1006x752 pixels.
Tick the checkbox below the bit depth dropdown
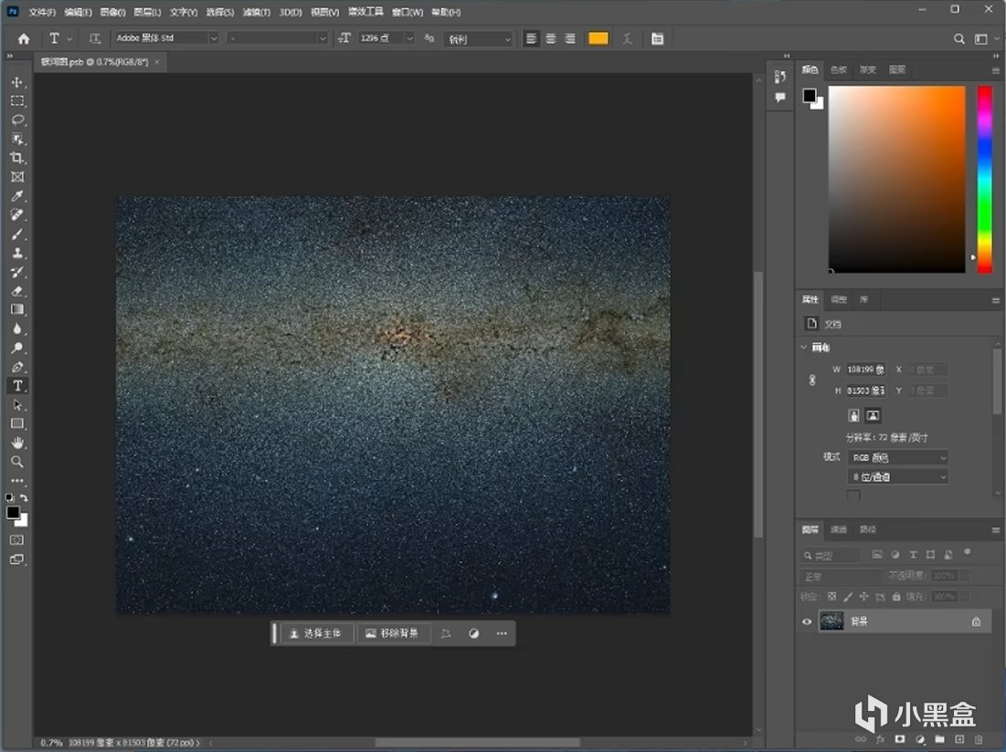[x=853, y=496]
